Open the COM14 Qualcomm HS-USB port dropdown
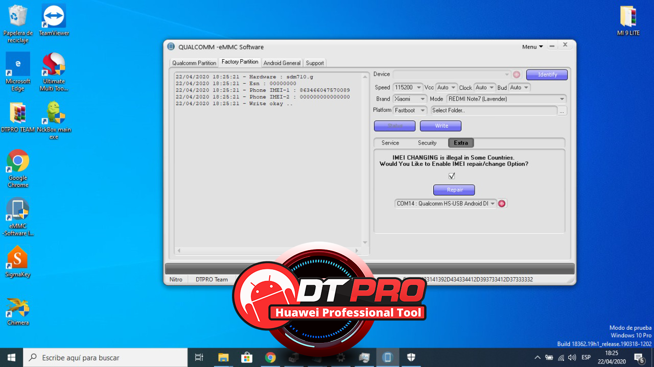The image size is (654, 367). [x=446, y=204]
